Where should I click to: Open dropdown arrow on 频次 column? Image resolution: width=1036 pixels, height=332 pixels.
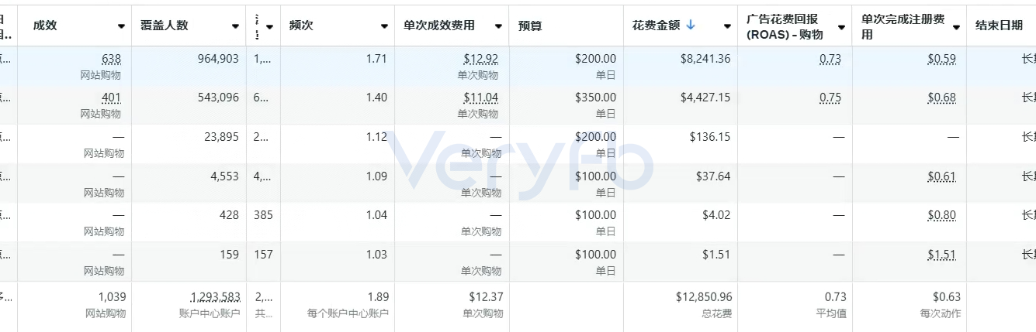pos(384,26)
